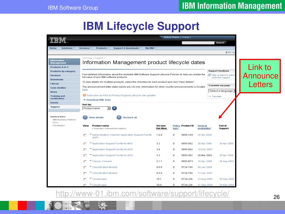The image size is (285, 214).
Task: Click the Software breadcrumb link
Action: [x=87, y=58]
